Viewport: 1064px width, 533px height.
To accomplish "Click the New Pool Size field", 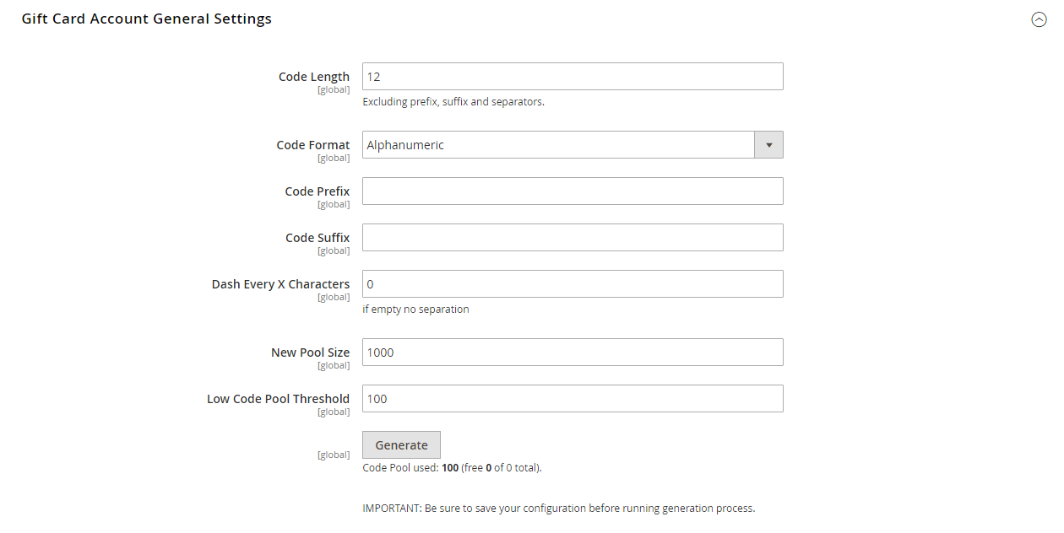I will point(573,353).
